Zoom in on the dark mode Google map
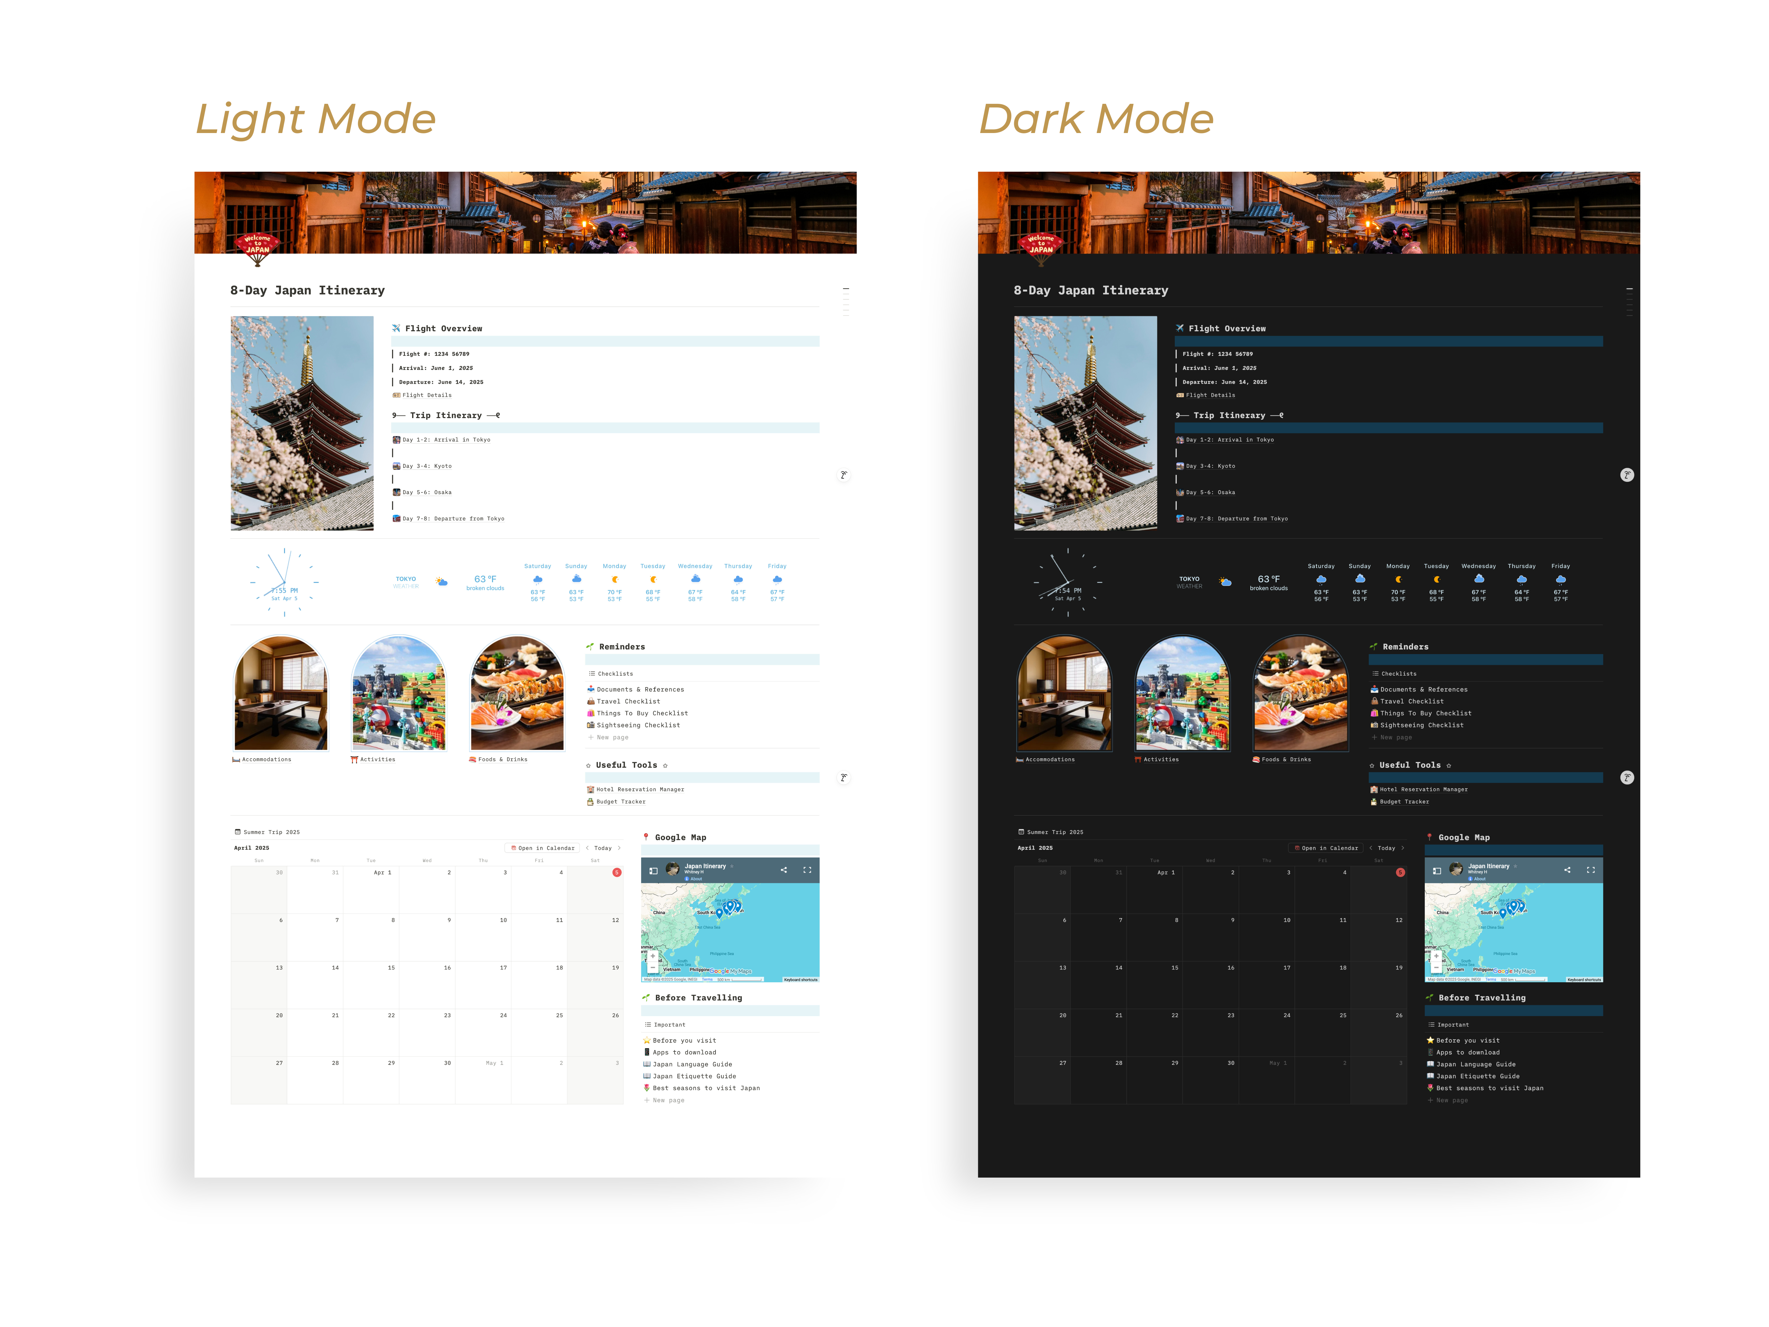Image resolution: width=1769 pixels, height=1327 pixels. coord(1436,956)
